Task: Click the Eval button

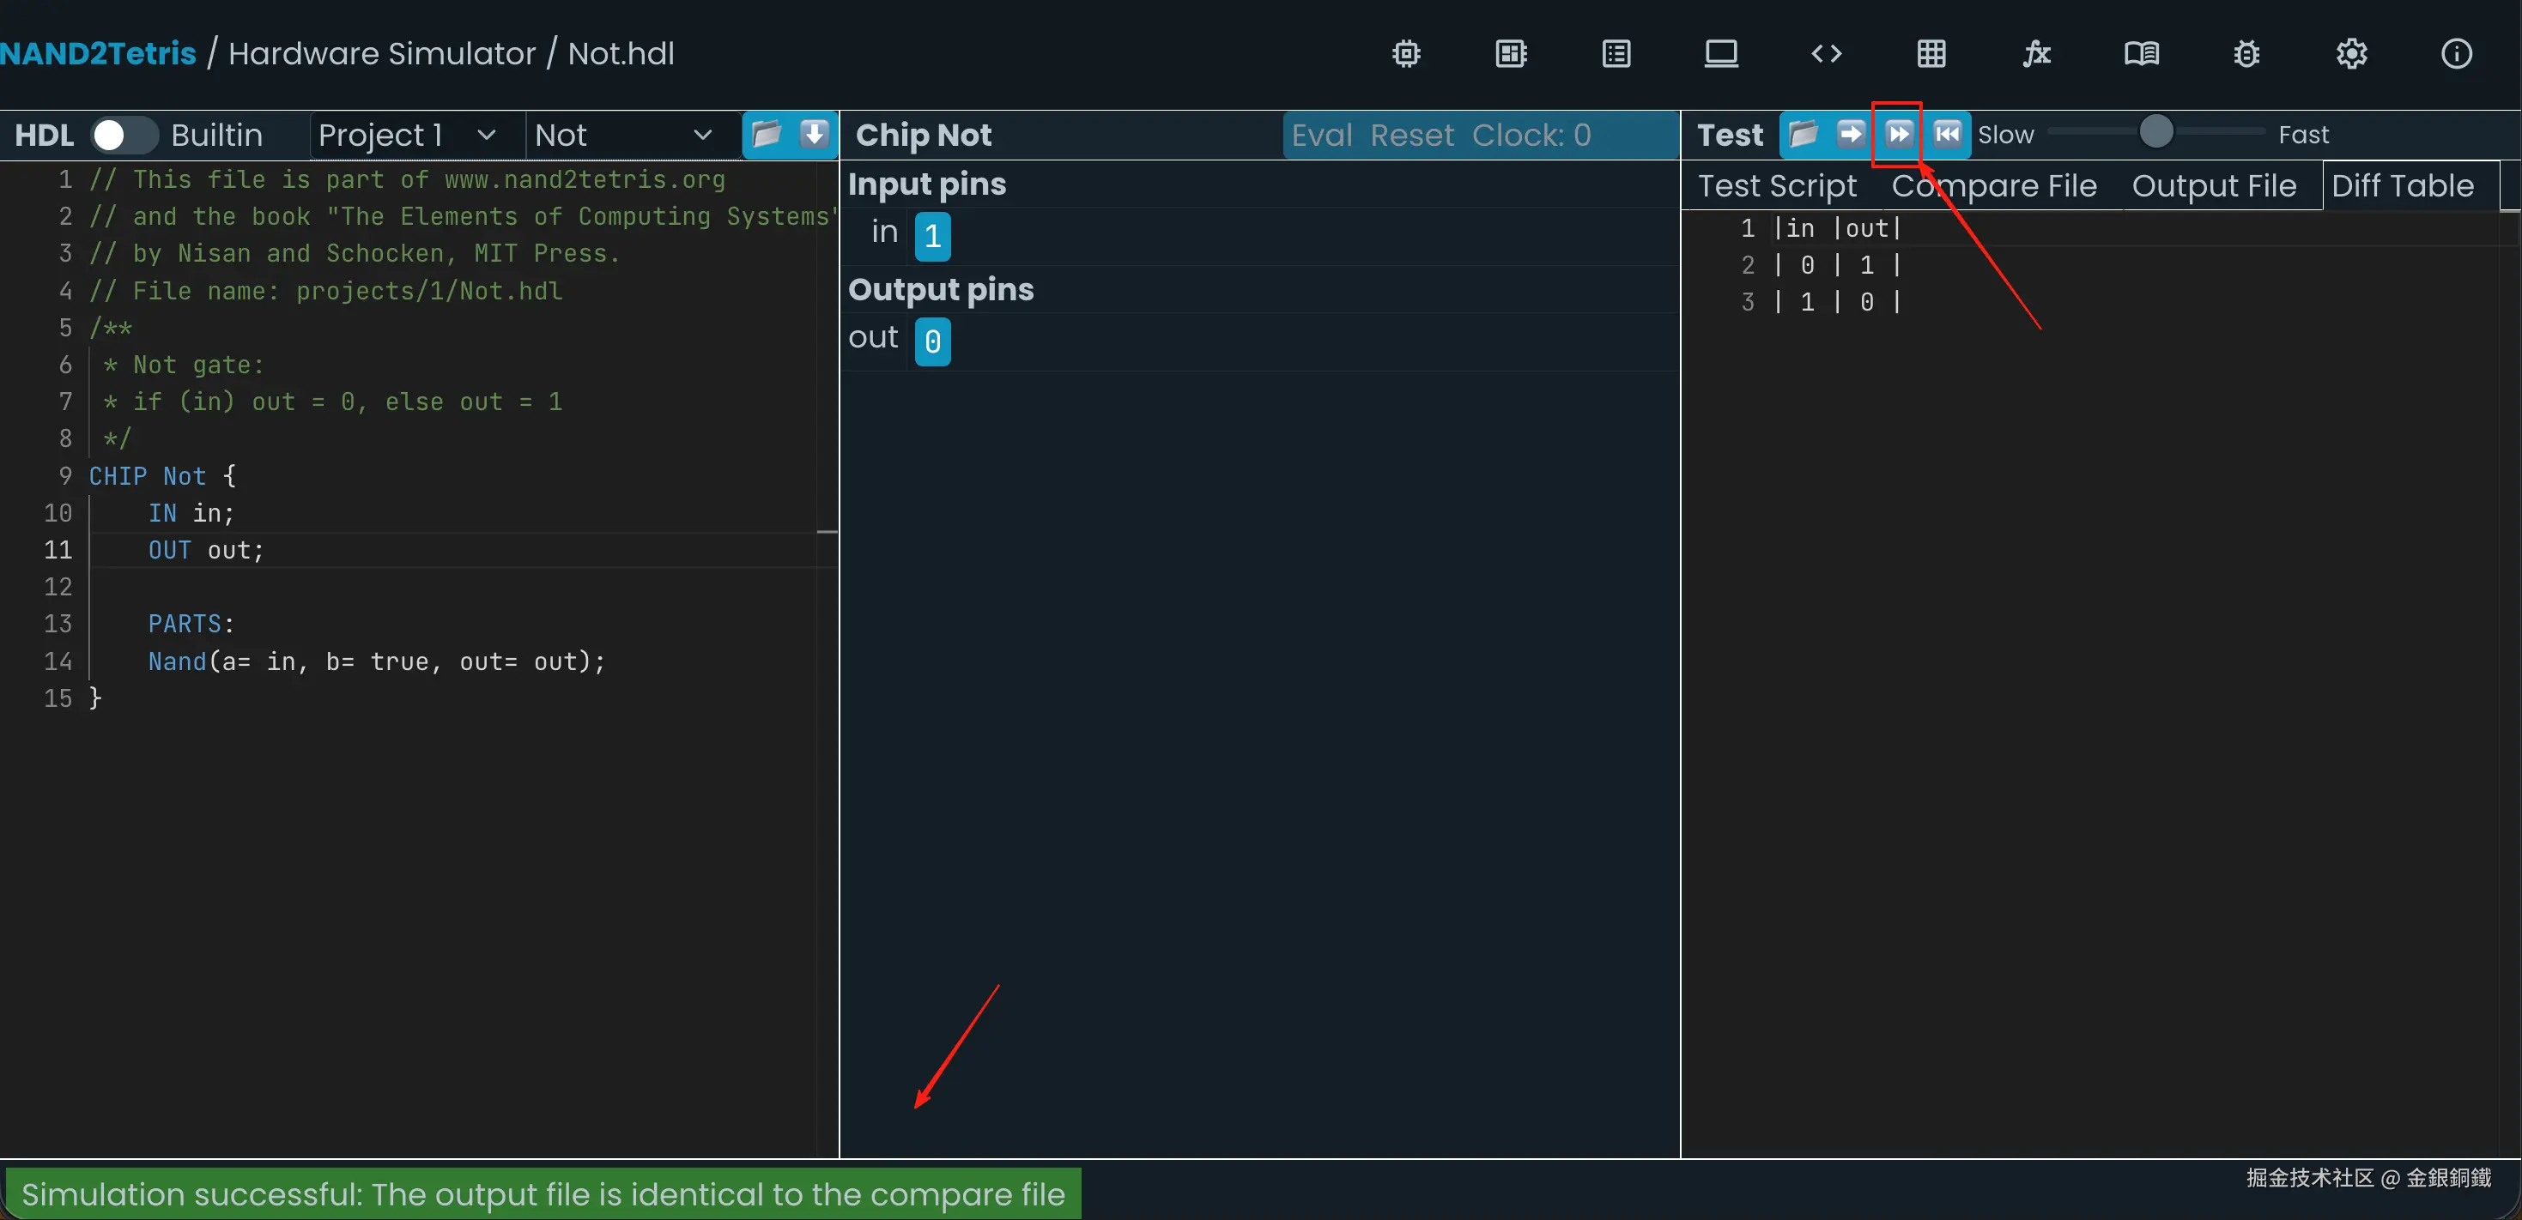Action: click(1321, 135)
